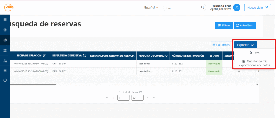Select the pie chart sidebar icon

5,40
